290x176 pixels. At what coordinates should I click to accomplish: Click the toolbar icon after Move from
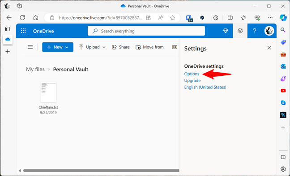click(175, 47)
